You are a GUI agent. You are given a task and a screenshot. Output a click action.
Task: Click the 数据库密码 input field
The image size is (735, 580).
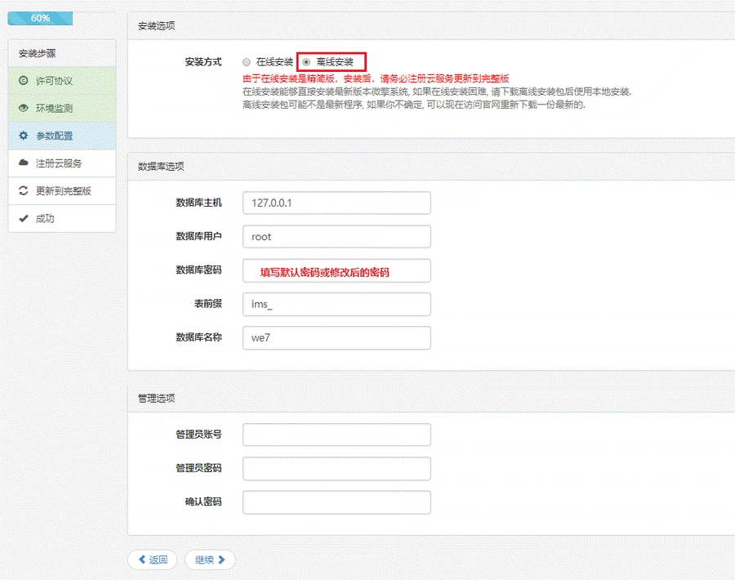pos(336,271)
